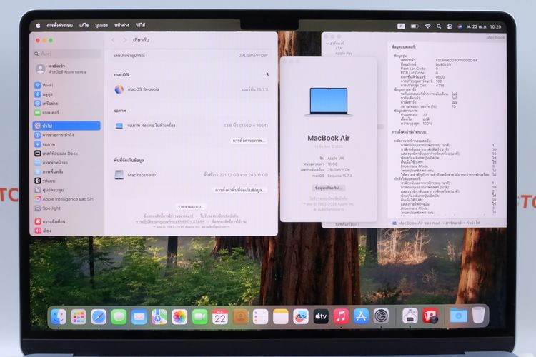Open the Help menu in menu bar
Image resolution: width=536 pixels, height=357 pixels.
[140, 26]
